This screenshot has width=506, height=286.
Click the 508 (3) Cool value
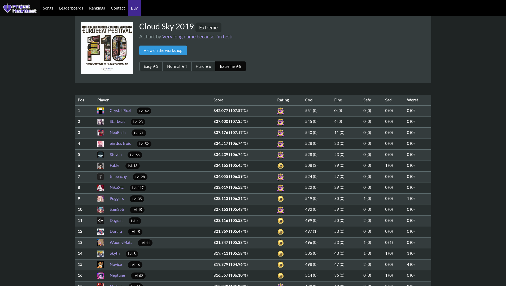click(x=311, y=166)
